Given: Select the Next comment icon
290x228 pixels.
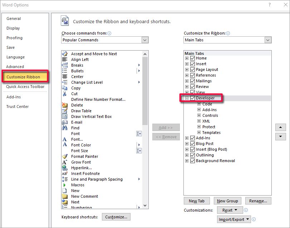Looking at the screenshot, I should click(65, 202).
